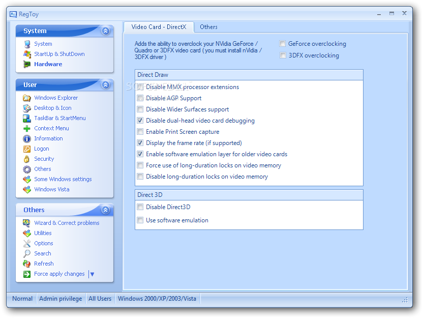Open the Security link

click(x=44, y=159)
